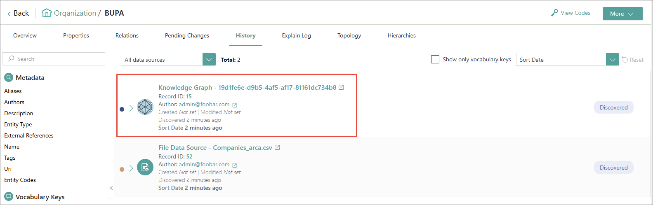
Task: Expand the File Data Source record chevron
Action: coord(131,168)
